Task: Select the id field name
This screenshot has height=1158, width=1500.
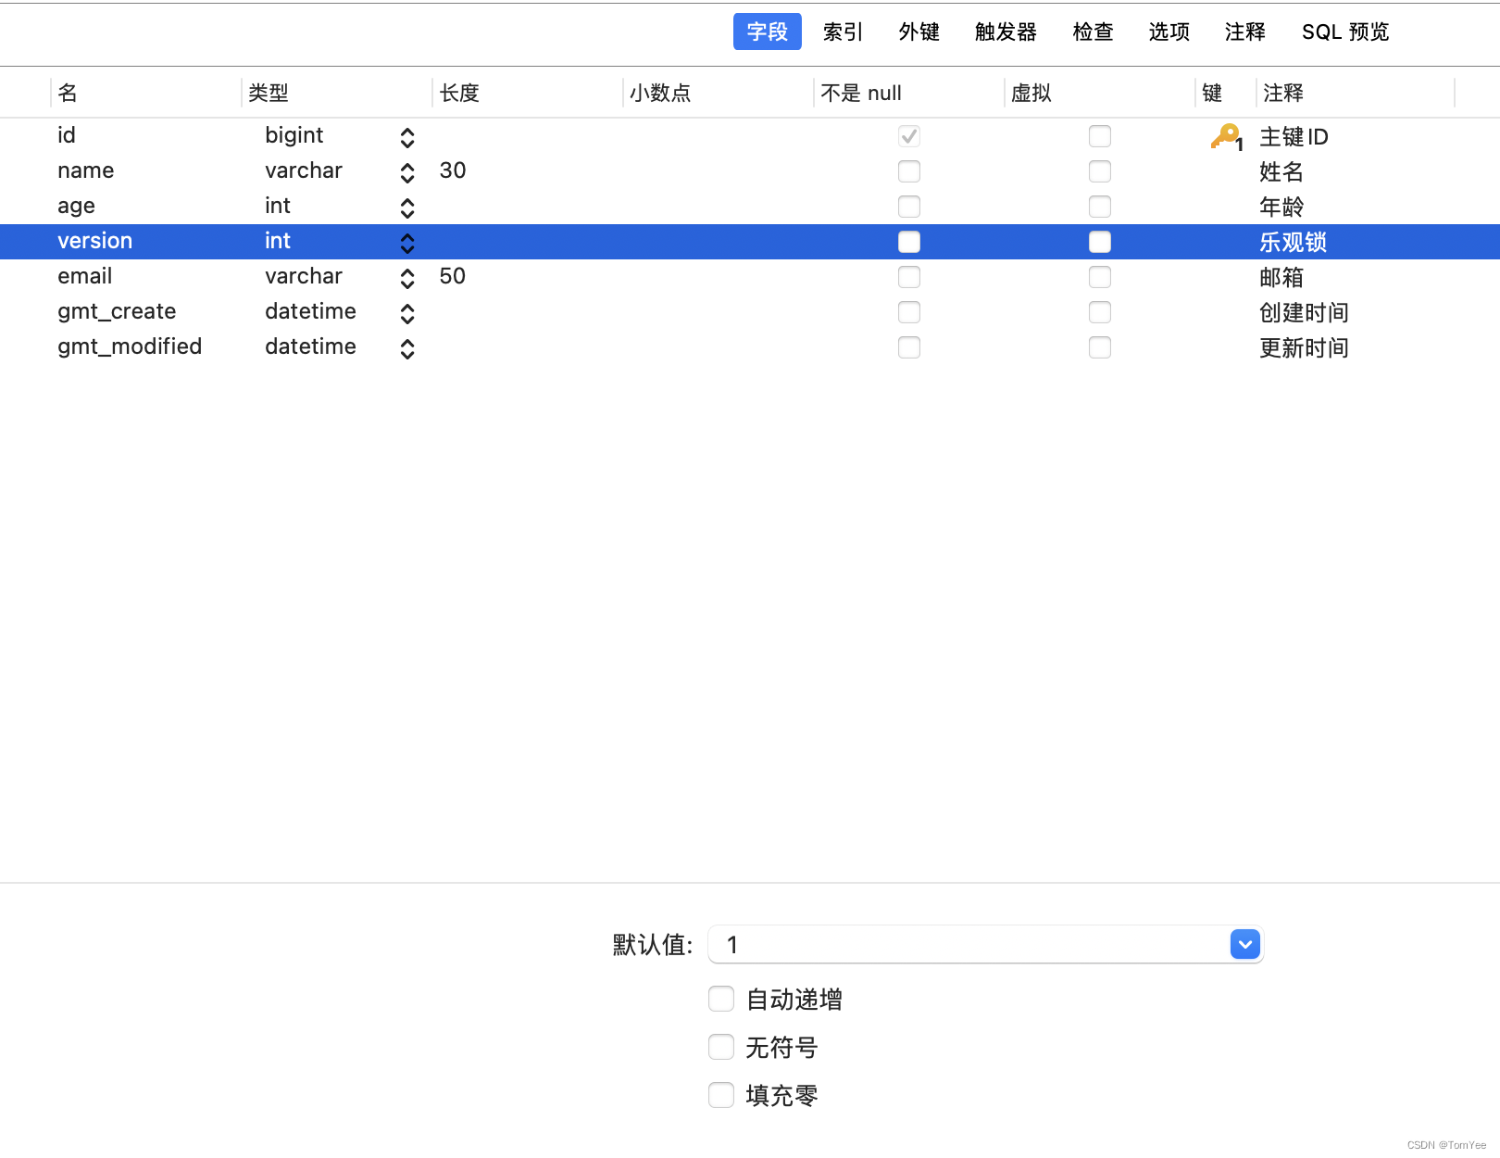Action: [66, 135]
